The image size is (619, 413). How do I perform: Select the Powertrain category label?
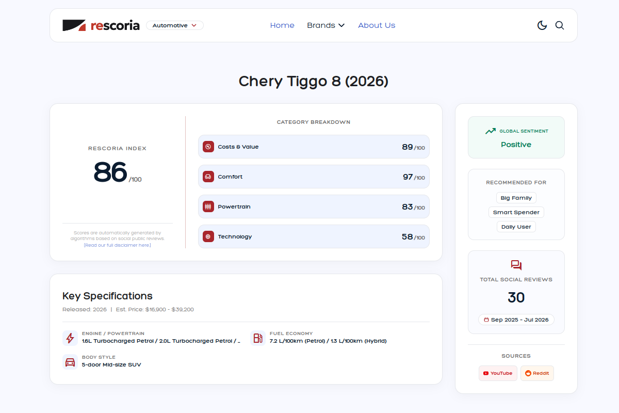coord(234,206)
